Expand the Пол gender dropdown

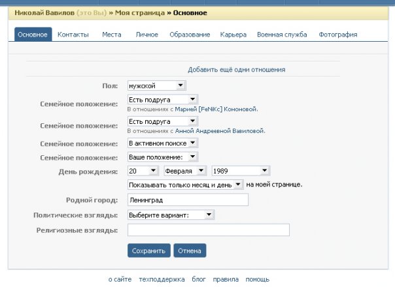click(x=157, y=85)
